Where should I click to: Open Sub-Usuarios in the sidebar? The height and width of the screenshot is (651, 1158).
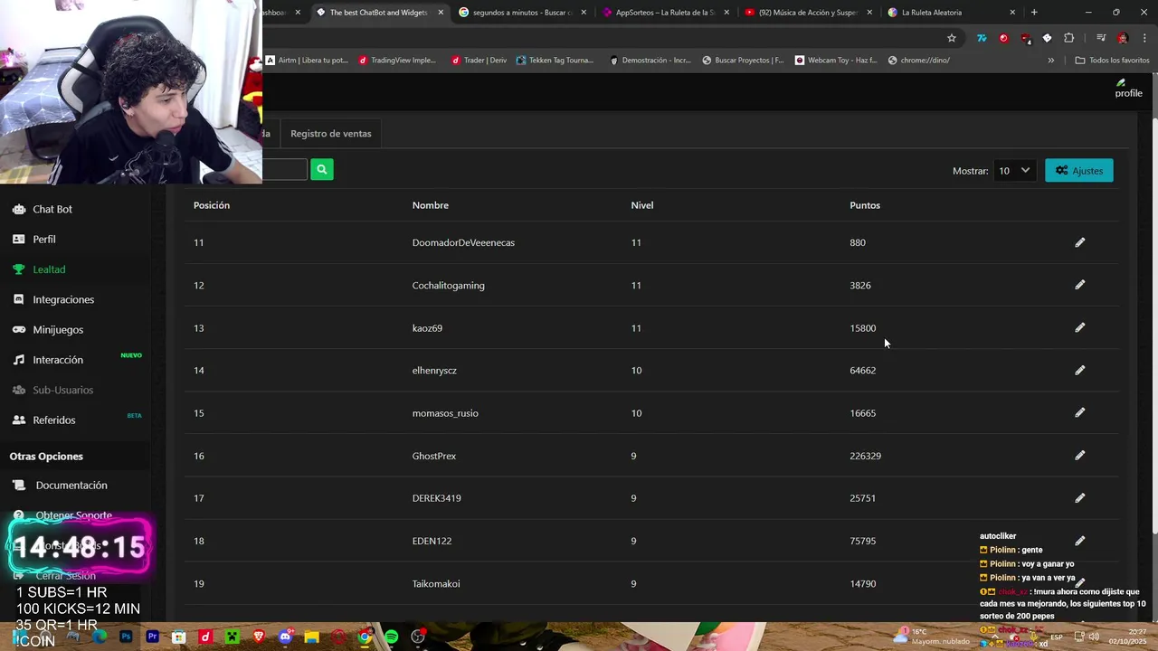click(x=62, y=390)
